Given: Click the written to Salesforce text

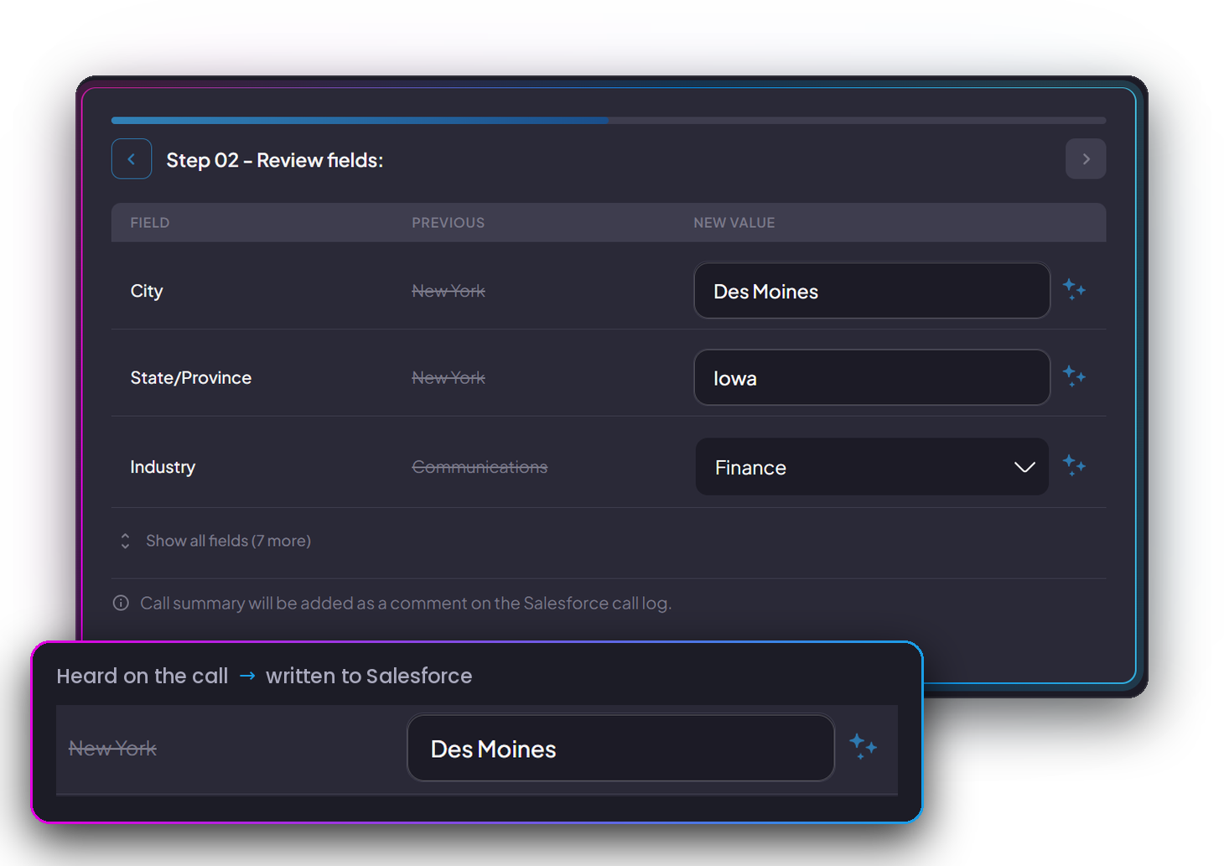Looking at the screenshot, I should [x=369, y=676].
